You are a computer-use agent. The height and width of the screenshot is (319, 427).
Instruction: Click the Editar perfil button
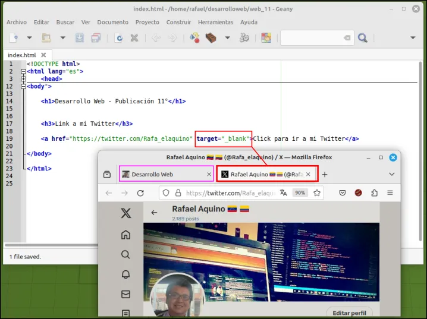pos(349,313)
